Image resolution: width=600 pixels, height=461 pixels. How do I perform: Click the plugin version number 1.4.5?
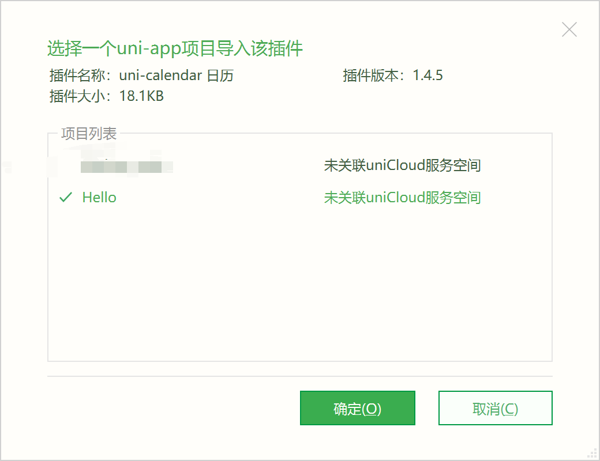coord(427,75)
